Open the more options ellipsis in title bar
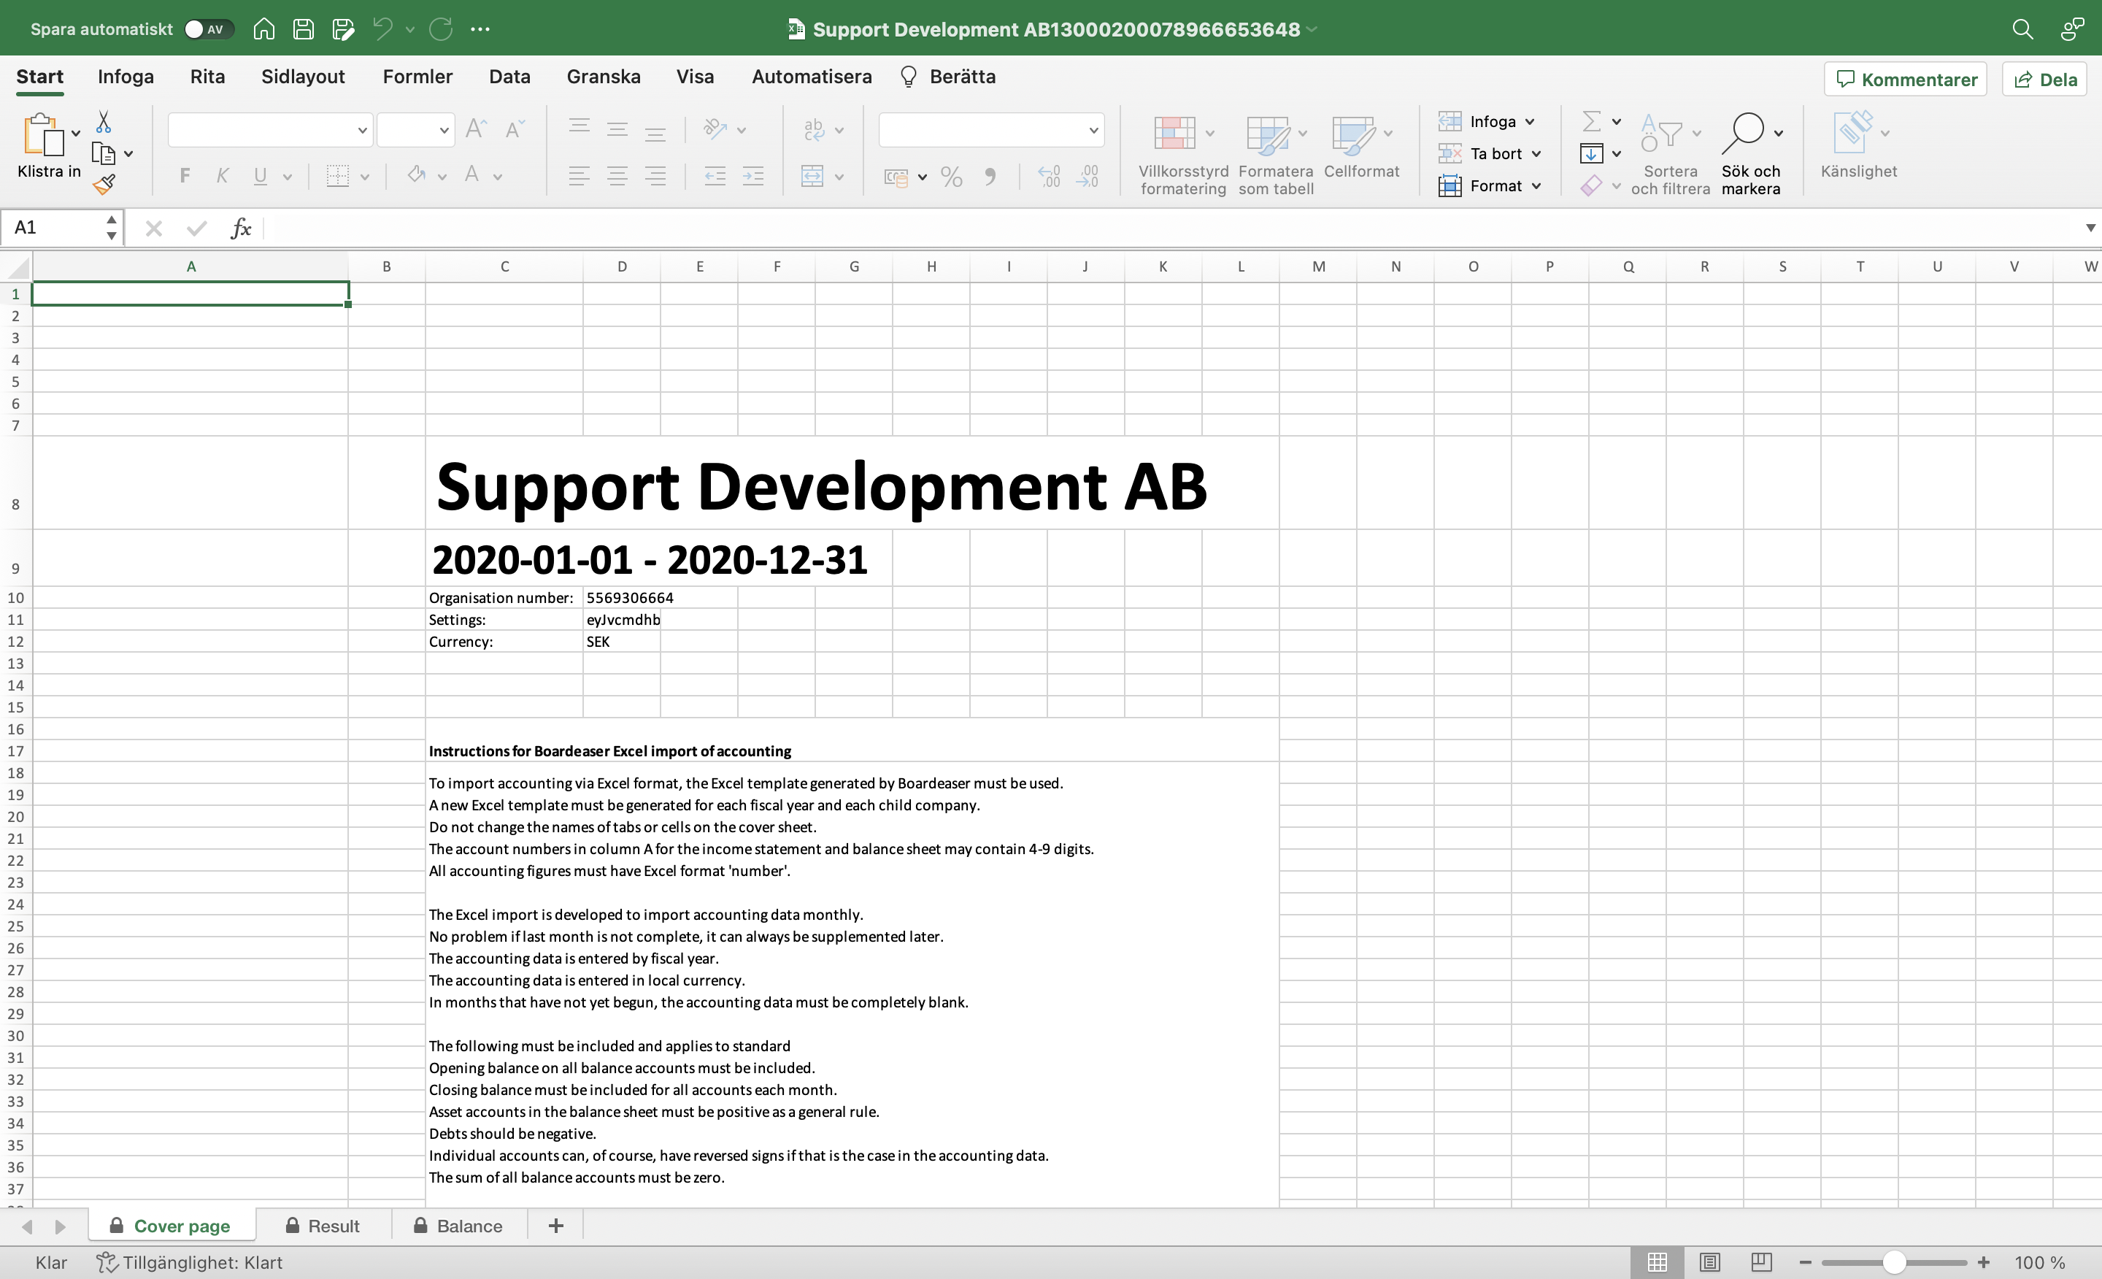 coord(480,29)
